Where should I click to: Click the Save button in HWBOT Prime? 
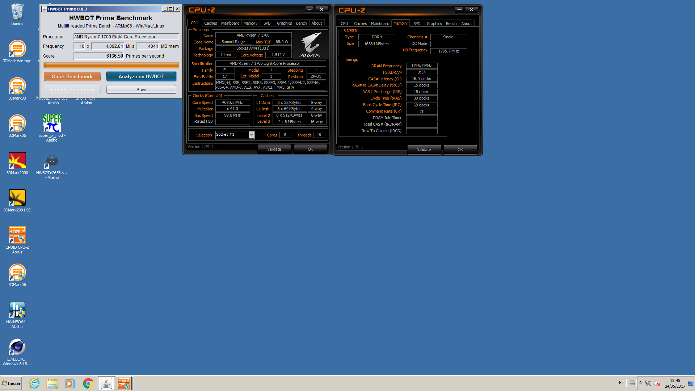(141, 89)
